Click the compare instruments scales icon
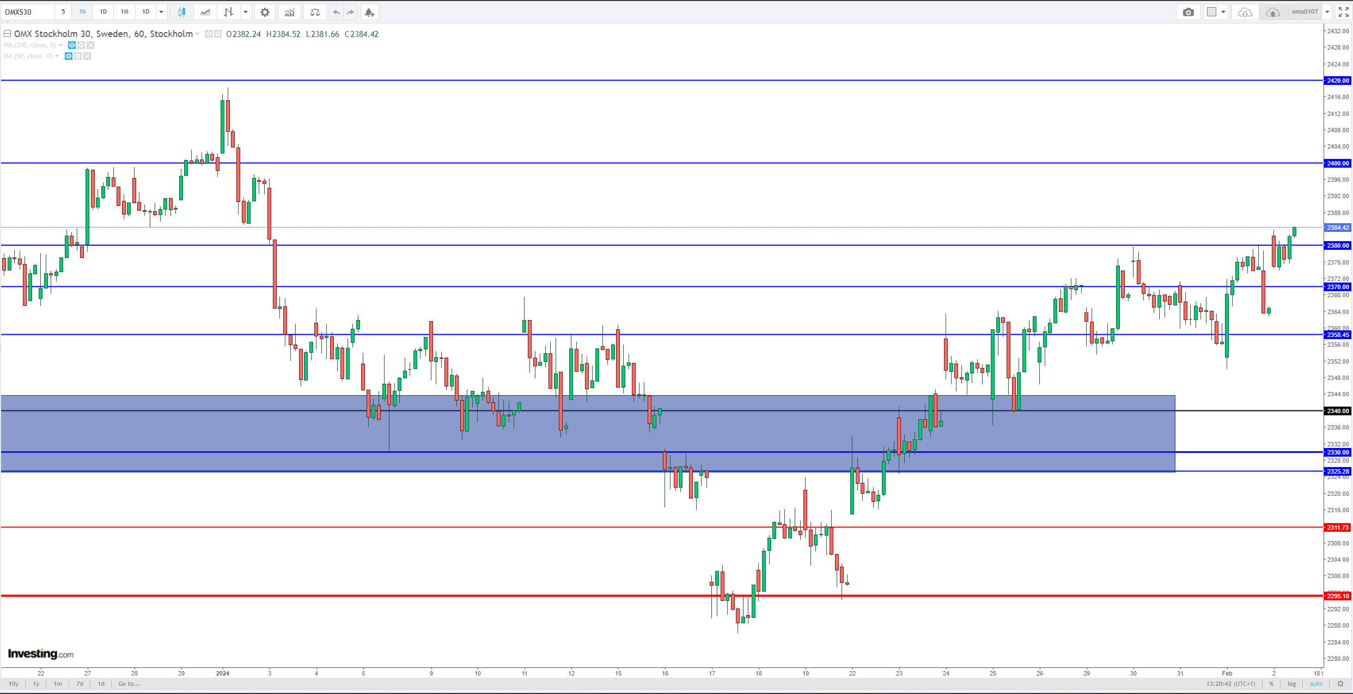 [315, 11]
